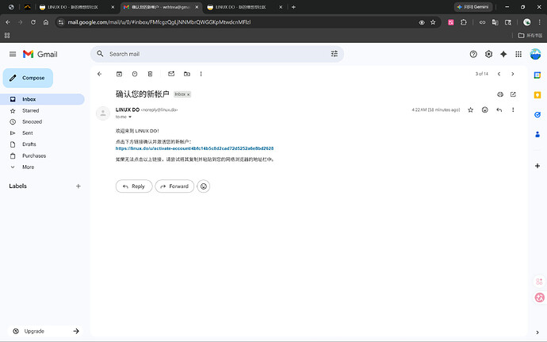Show search options filter icon

(335, 54)
